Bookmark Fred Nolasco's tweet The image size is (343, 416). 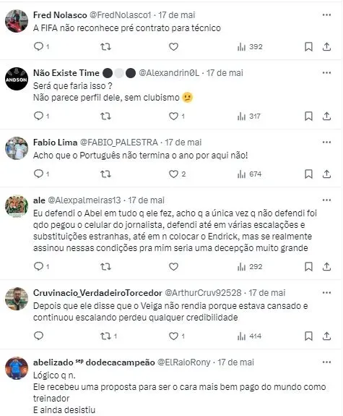308,47
